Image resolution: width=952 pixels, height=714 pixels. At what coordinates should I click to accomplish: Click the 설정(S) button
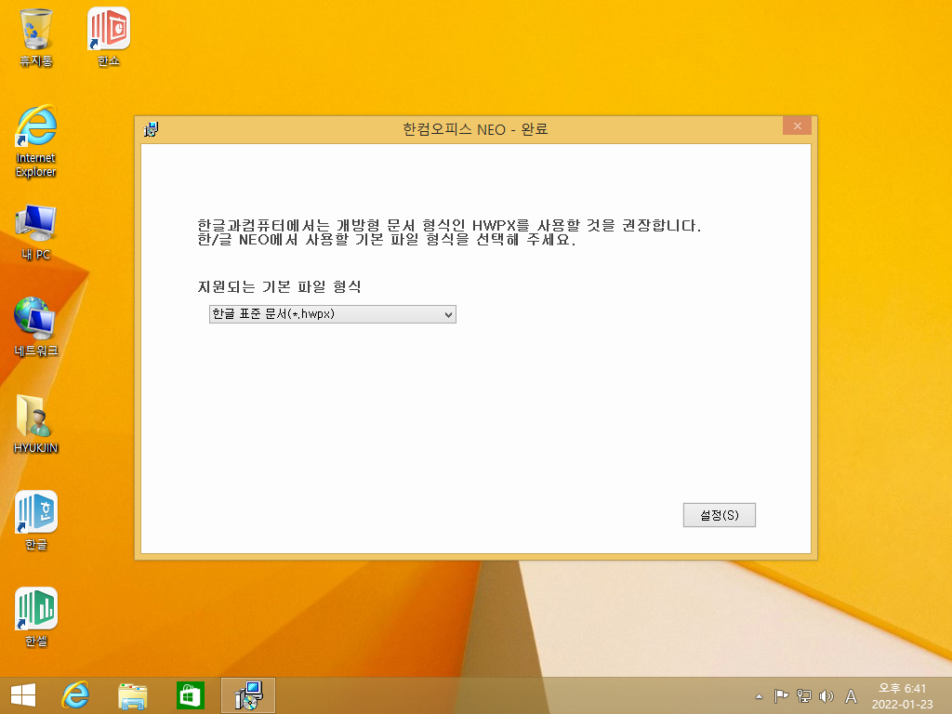720,515
